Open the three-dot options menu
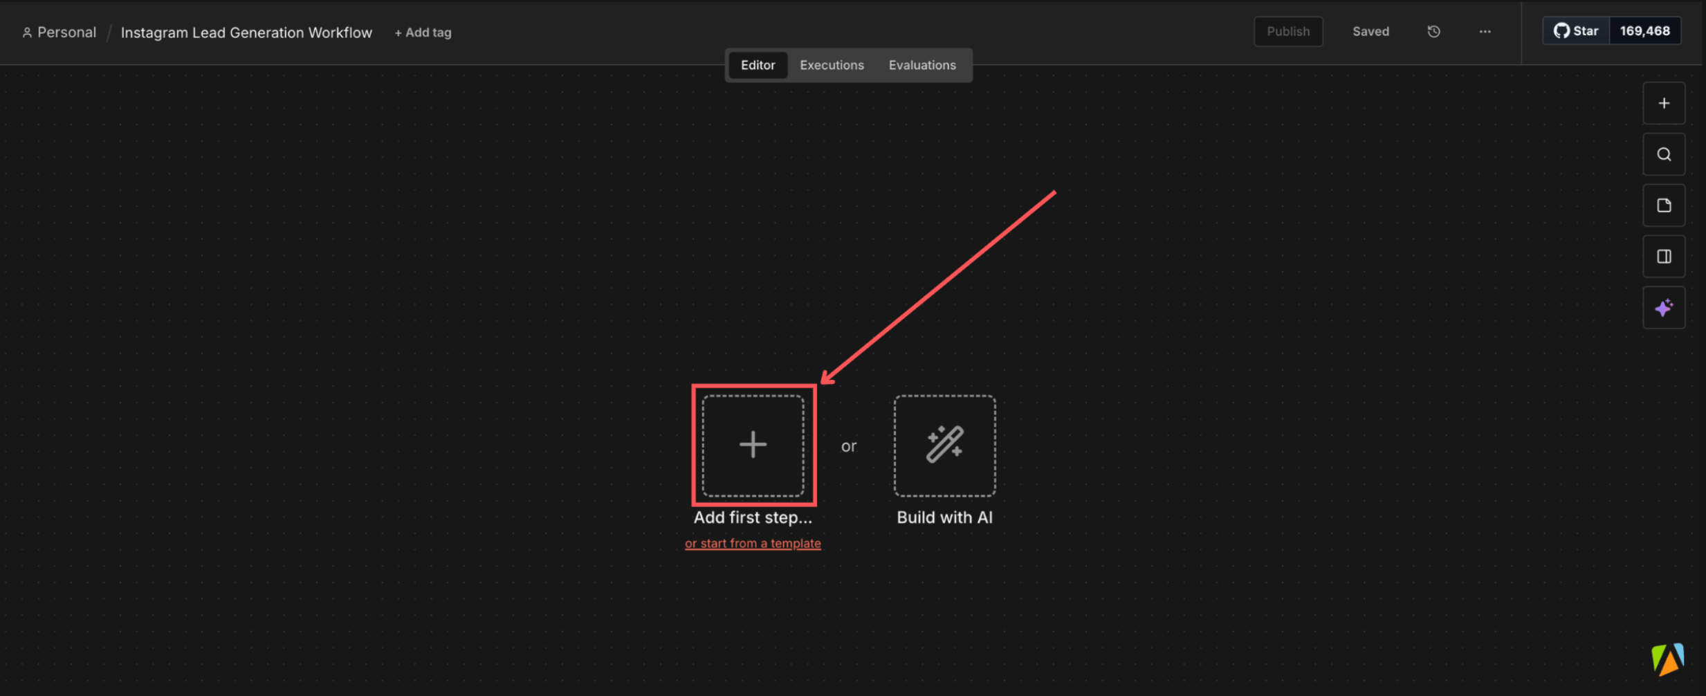 (x=1484, y=32)
